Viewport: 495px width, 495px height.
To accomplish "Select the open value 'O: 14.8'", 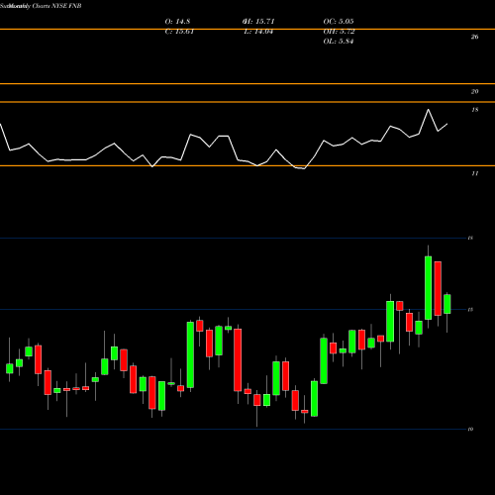I will (x=177, y=22).
